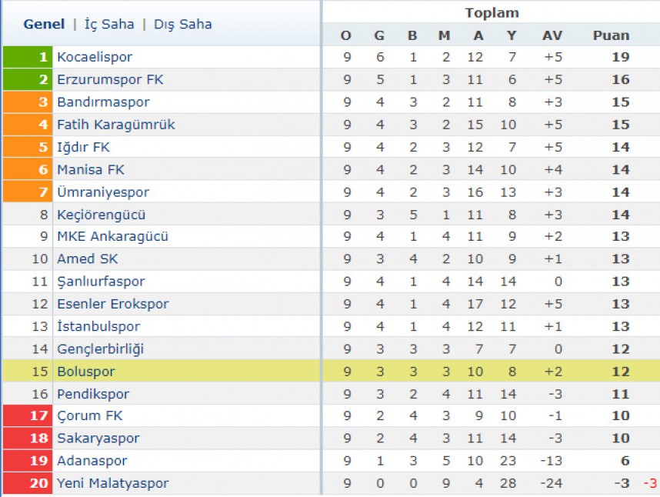Click the Esenler Erokspor team name
Screen dimensions: 660x497
click(x=113, y=304)
